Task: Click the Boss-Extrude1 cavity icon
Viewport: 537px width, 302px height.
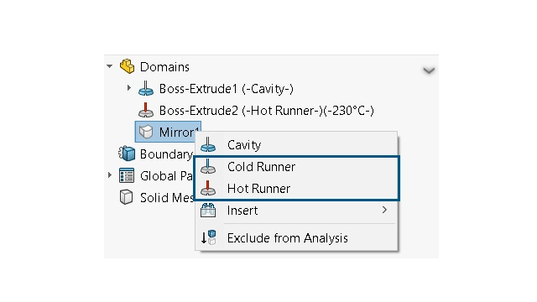Action: point(146,88)
